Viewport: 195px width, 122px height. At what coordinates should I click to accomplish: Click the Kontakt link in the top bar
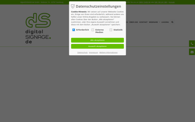pos(172,2)
